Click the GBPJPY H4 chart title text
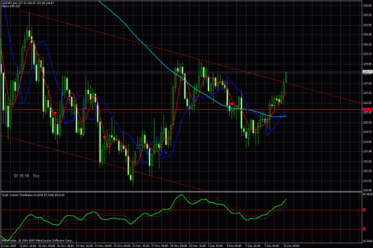The width and height of the screenshot is (373, 248). (x=28, y=3)
